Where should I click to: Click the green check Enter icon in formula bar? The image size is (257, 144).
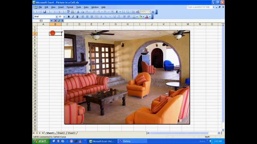(x=59, y=21)
